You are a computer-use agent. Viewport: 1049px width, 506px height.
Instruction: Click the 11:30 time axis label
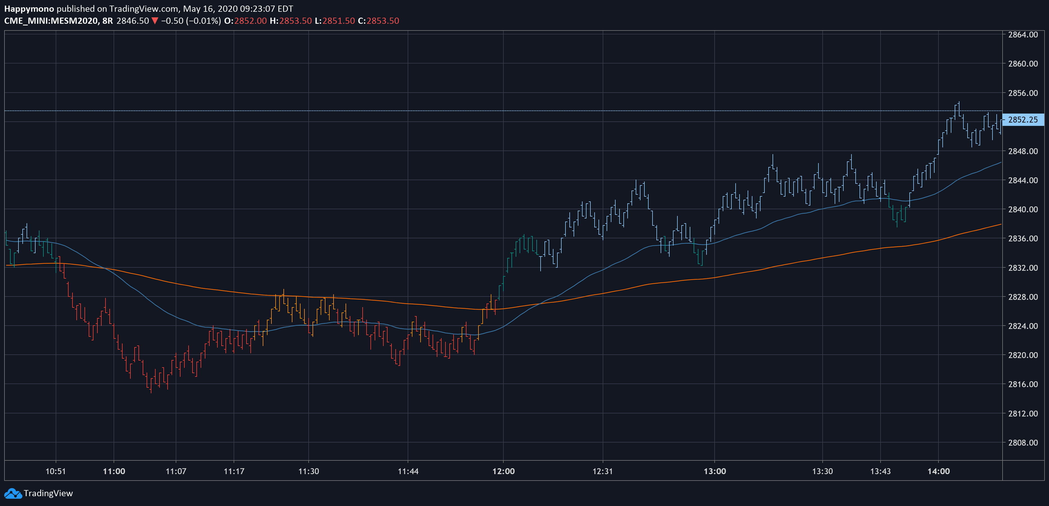[x=309, y=471]
